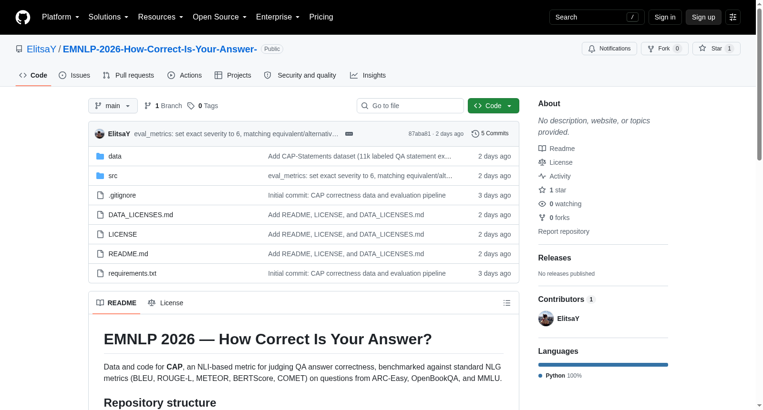Click the magnifier icon in Go to file
The width and height of the screenshot is (763, 410).
365,106
